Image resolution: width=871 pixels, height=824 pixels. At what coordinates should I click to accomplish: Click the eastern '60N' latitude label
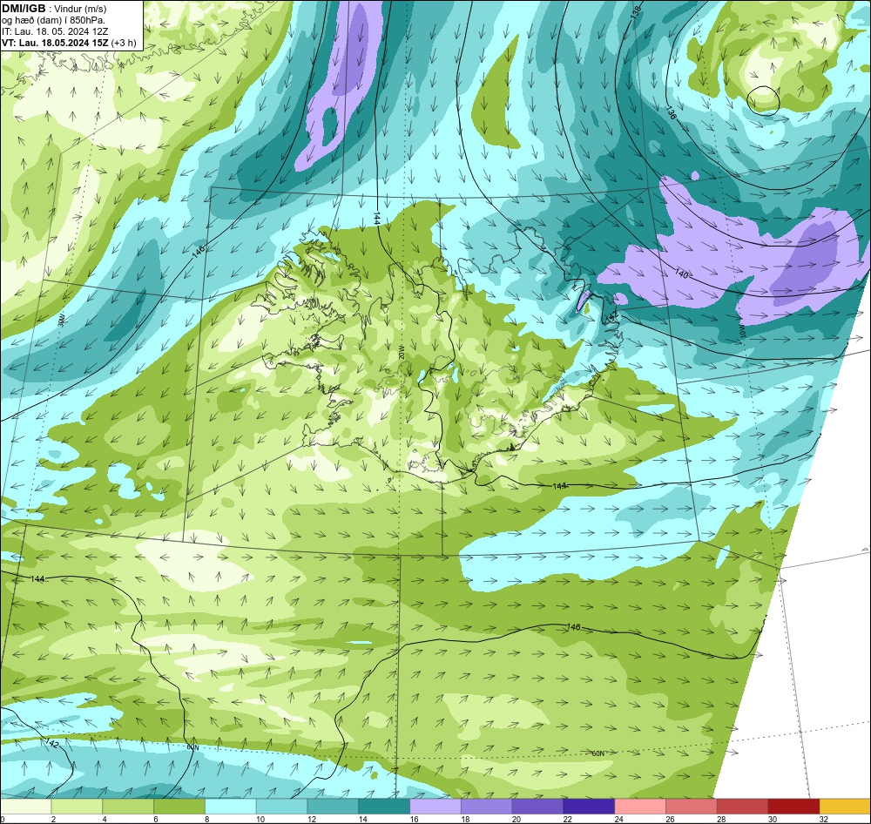(x=598, y=753)
